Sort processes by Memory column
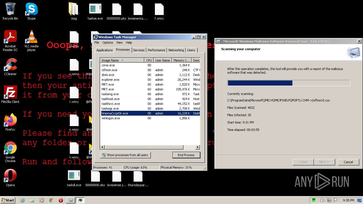363x204 pixels. [x=182, y=60]
